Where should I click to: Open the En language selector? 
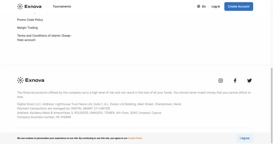204,6
